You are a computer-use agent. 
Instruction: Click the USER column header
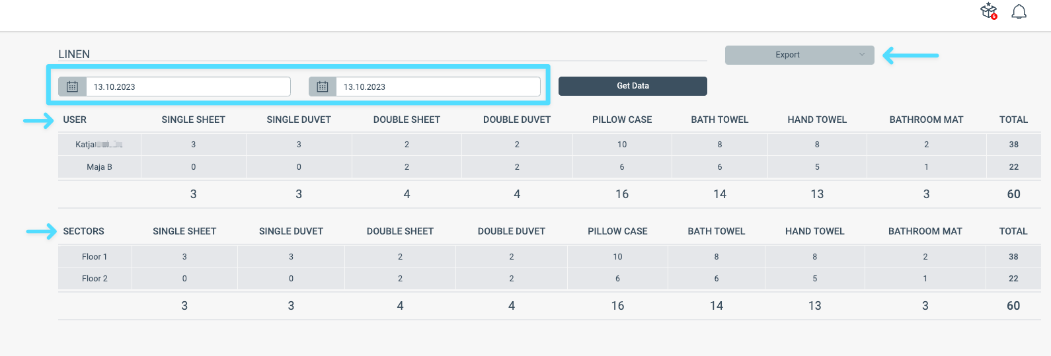click(x=75, y=120)
